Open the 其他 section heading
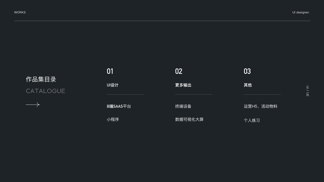Viewport: 324px width, 182px height. click(247, 85)
